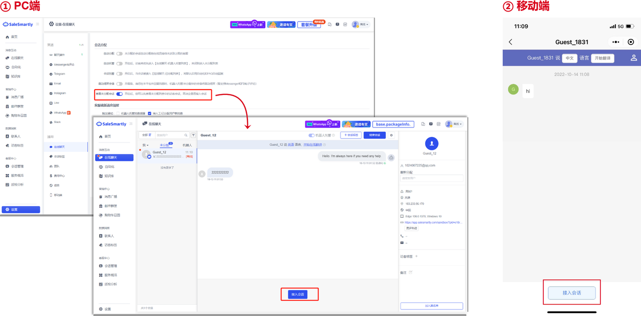Image resolution: width=641 pixels, height=316 pixels.
Task: Open the three-dot menu in mobile header
Action: (x=615, y=42)
